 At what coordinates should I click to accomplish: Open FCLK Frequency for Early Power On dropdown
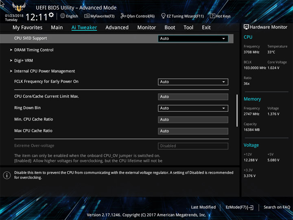point(193,82)
